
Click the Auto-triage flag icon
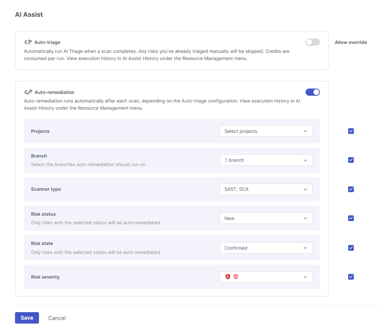pos(28,42)
